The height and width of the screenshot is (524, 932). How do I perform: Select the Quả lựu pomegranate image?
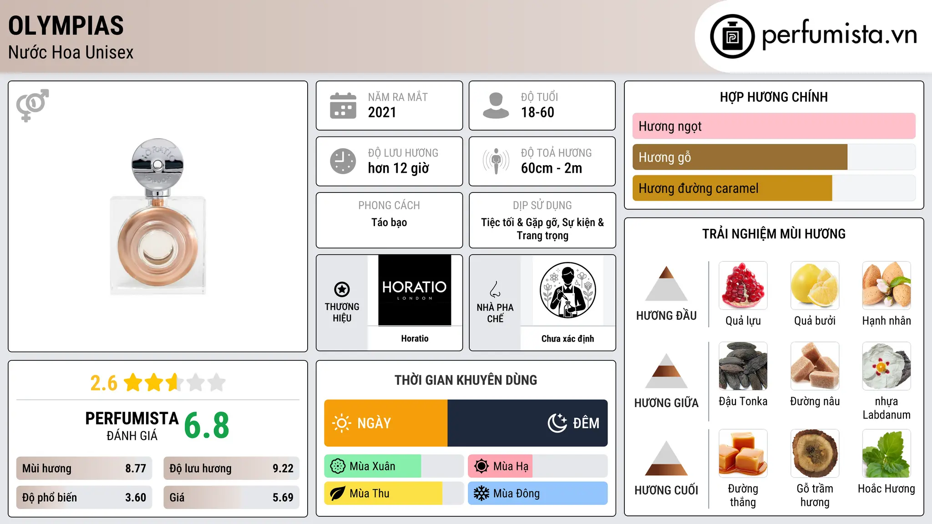coord(743,286)
